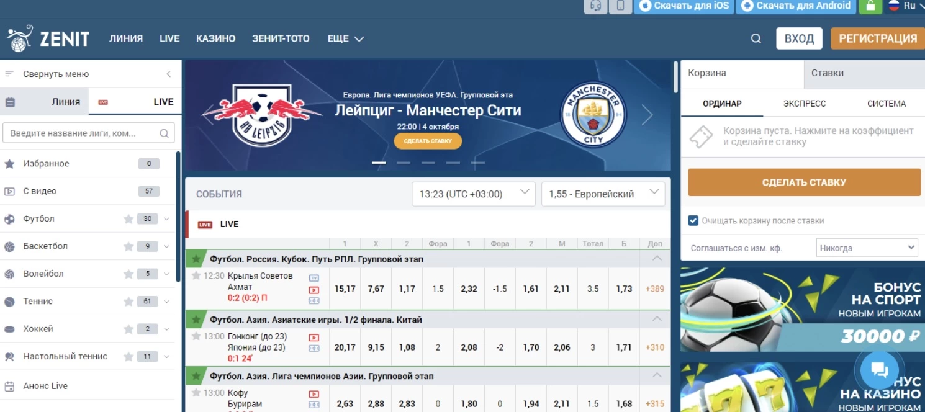Screen dimensions: 925x412
Task: Star the Гонконг vs Япония match
Action: tap(196, 336)
